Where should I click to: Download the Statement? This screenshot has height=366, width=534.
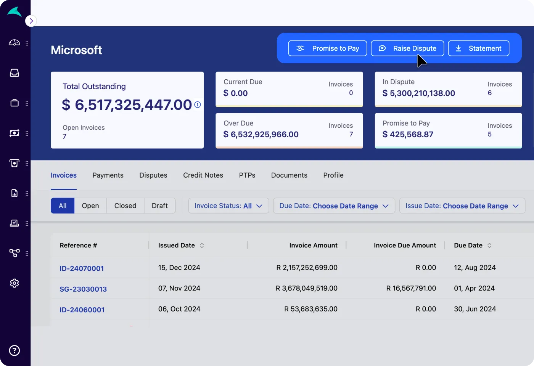point(479,48)
